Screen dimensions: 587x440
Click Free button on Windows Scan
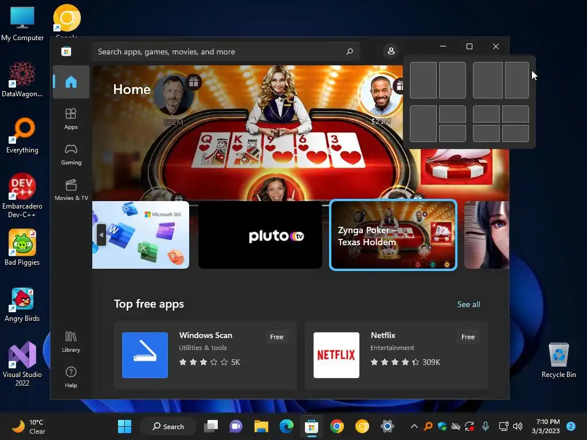(x=277, y=337)
